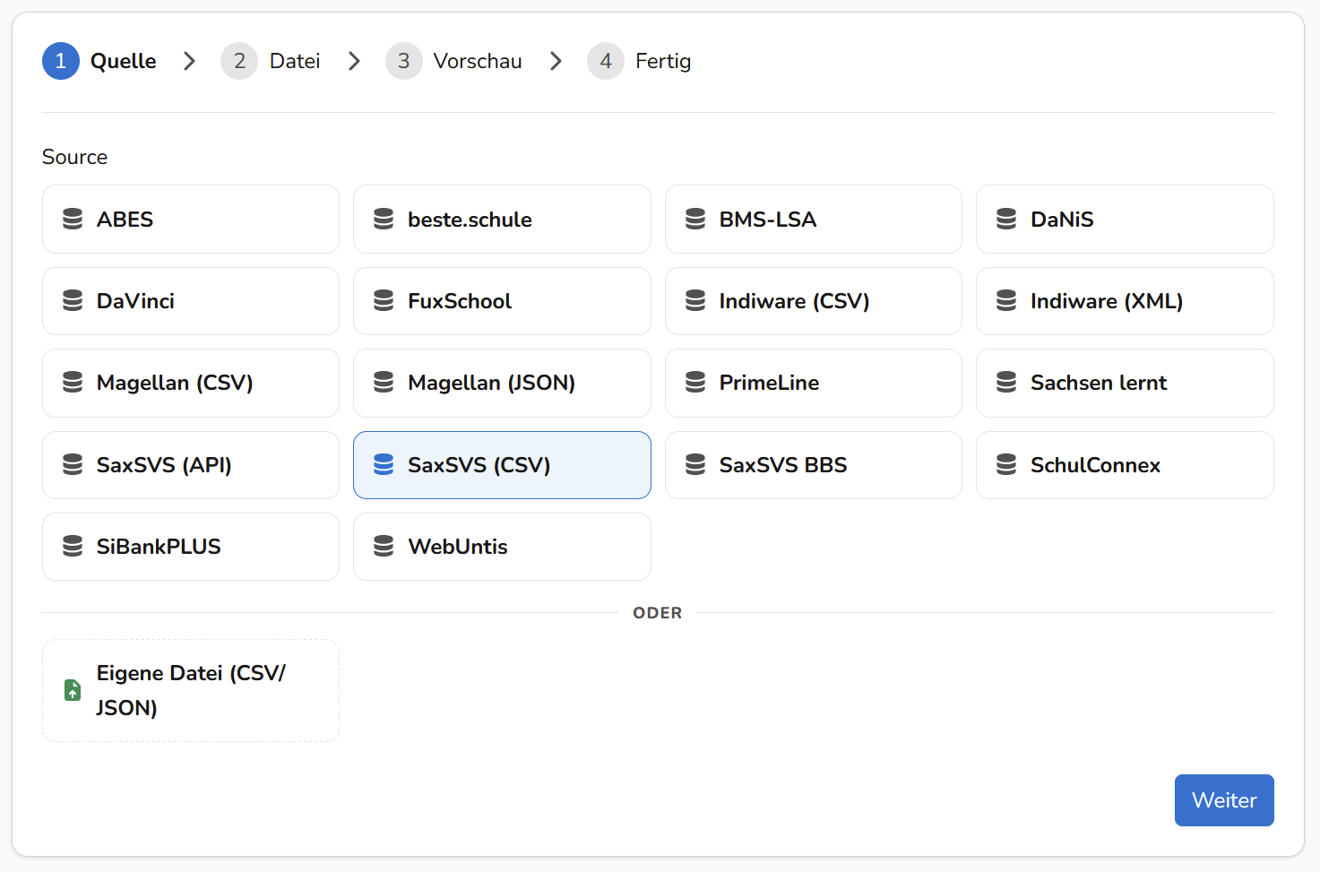
Task: Select the Magellan (JSON) database icon
Action: [x=384, y=383]
